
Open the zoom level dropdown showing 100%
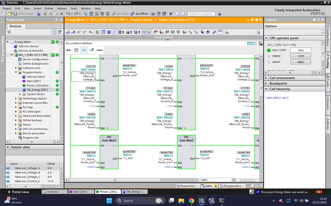[234, 180]
